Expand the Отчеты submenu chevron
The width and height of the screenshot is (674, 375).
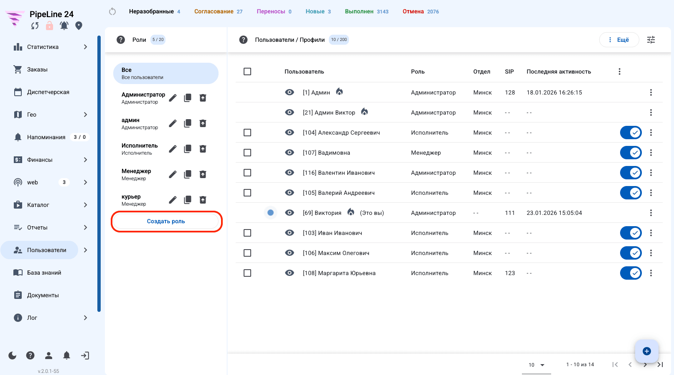click(x=85, y=227)
